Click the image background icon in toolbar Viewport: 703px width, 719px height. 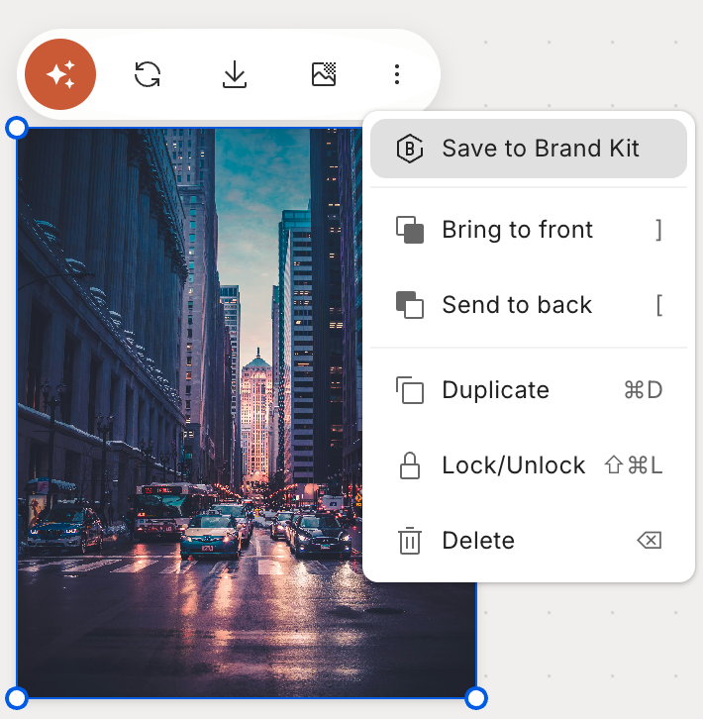point(324,74)
